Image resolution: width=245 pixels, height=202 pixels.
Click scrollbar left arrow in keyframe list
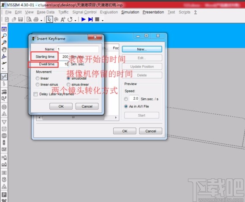pos(39,118)
